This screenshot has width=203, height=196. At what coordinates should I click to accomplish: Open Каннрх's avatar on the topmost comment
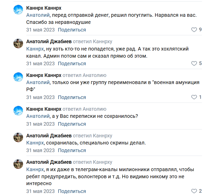(18, 9)
